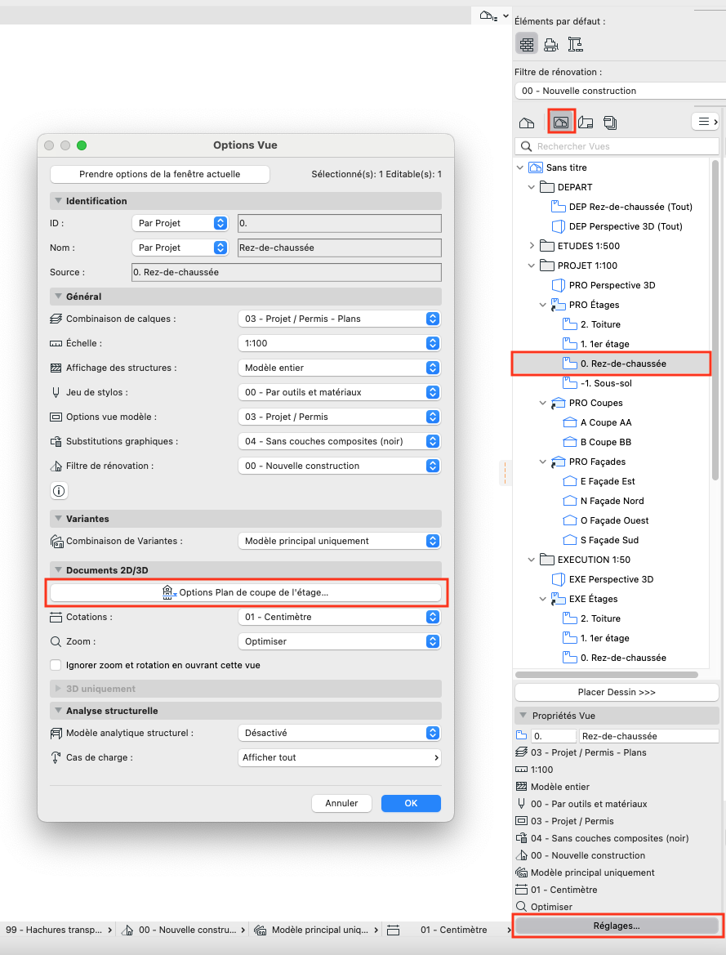726x955 pixels.
Task: Click the EXE Perspective 3D view icon
Action: pos(558,579)
